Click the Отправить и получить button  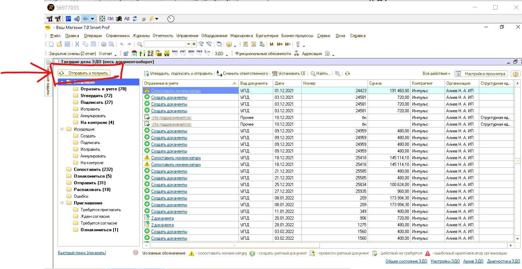click(84, 73)
